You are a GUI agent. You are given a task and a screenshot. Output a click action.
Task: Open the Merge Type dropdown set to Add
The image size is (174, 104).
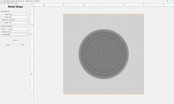(x=18, y=32)
